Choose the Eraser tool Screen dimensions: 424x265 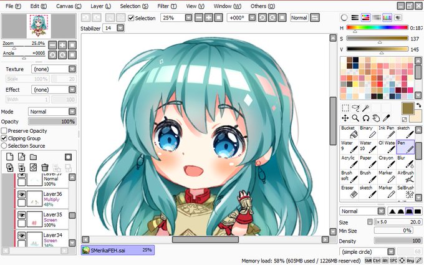point(349,191)
